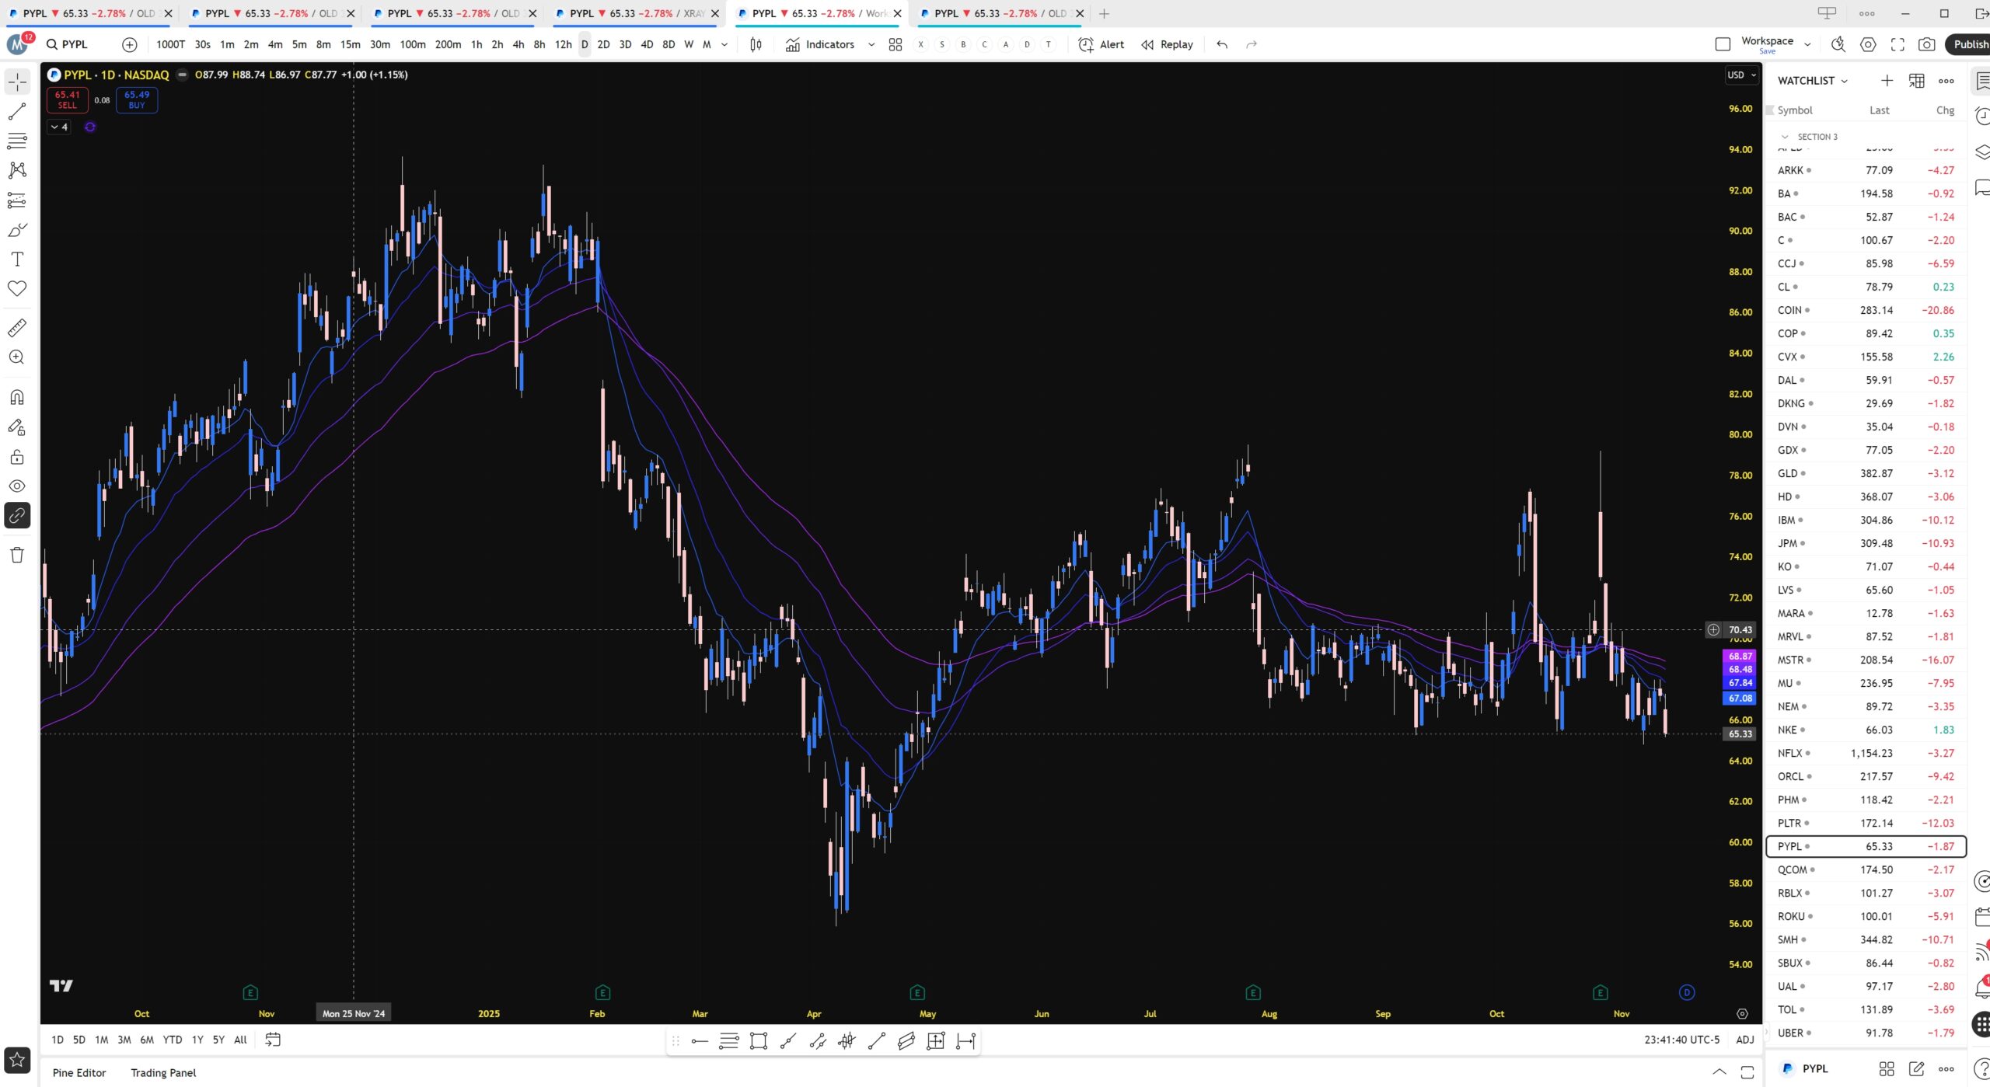Expand the Indicators favorites dropdown arrow
Viewport: 1990px width, 1087px height.
[x=871, y=44]
